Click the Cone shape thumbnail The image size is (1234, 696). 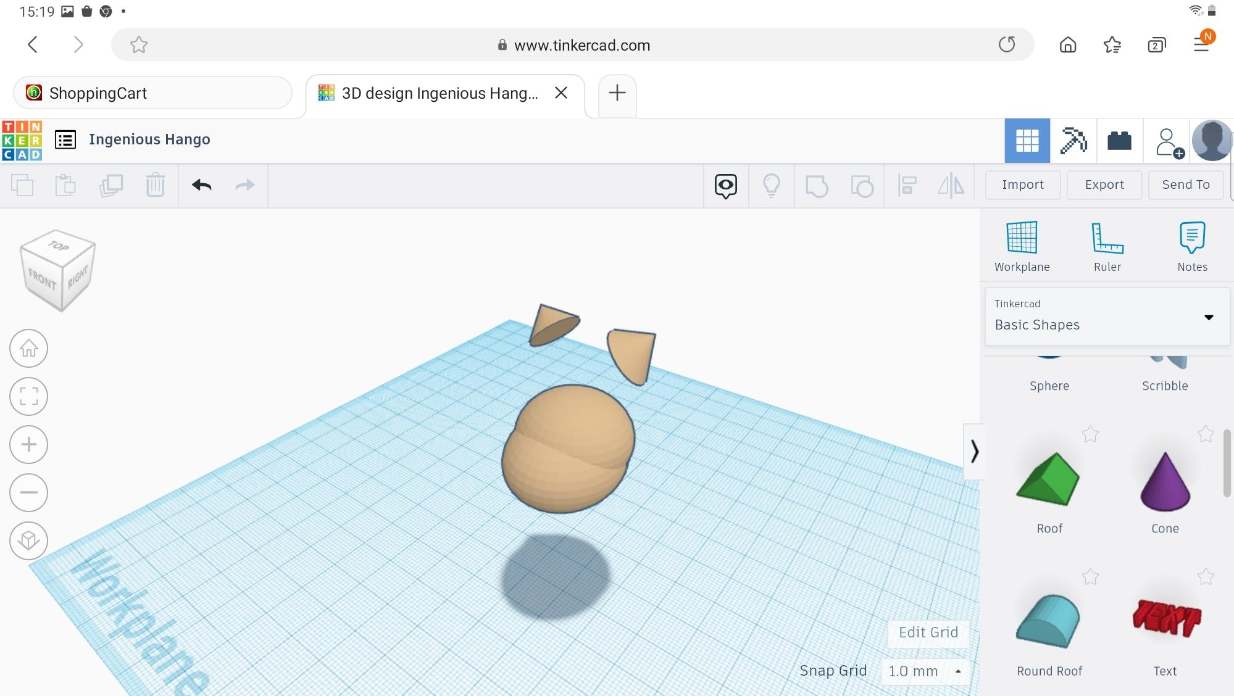pyautogui.click(x=1164, y=483)
